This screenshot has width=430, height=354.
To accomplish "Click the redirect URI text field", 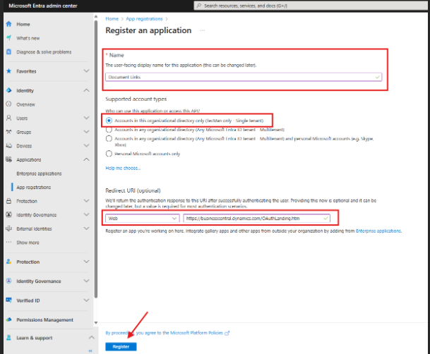I will pos(256,219).
